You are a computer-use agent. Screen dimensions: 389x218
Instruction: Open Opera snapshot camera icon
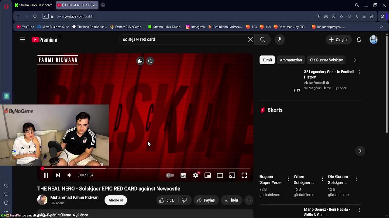[326, 16]
